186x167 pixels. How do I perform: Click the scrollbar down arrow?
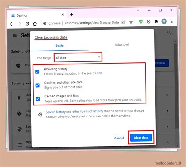(177, 145)
